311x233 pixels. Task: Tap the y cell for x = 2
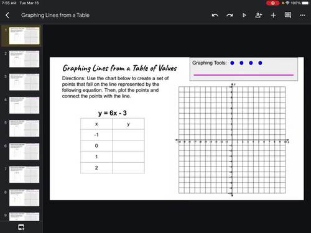click(128, 168)
